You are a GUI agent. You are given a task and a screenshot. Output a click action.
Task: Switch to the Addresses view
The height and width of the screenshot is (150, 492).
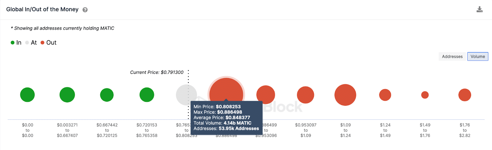click(x=452, y=57)
